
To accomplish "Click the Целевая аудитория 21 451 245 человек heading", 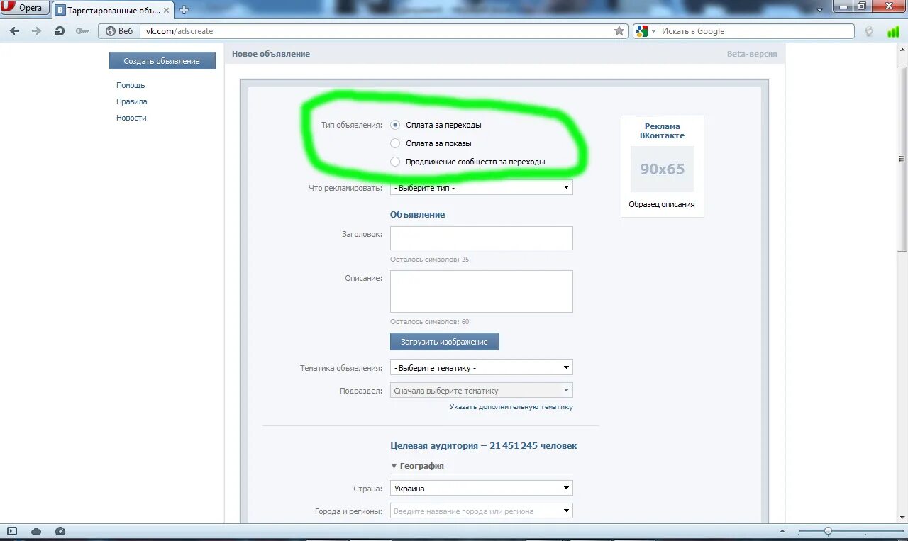I will (484, 446).
